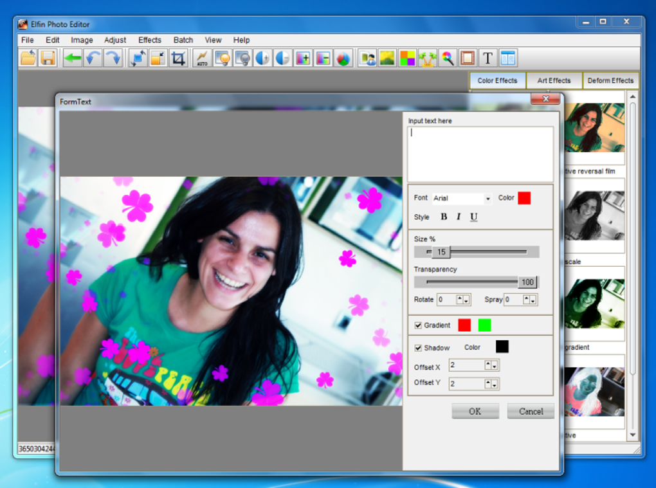The height and width of the screenshot is (488, 656).
Task: Select the Crop tool icon
Action: point(178,58)
